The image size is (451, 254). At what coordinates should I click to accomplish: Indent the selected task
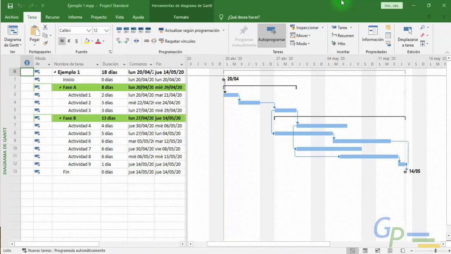[x=126, y=41]
